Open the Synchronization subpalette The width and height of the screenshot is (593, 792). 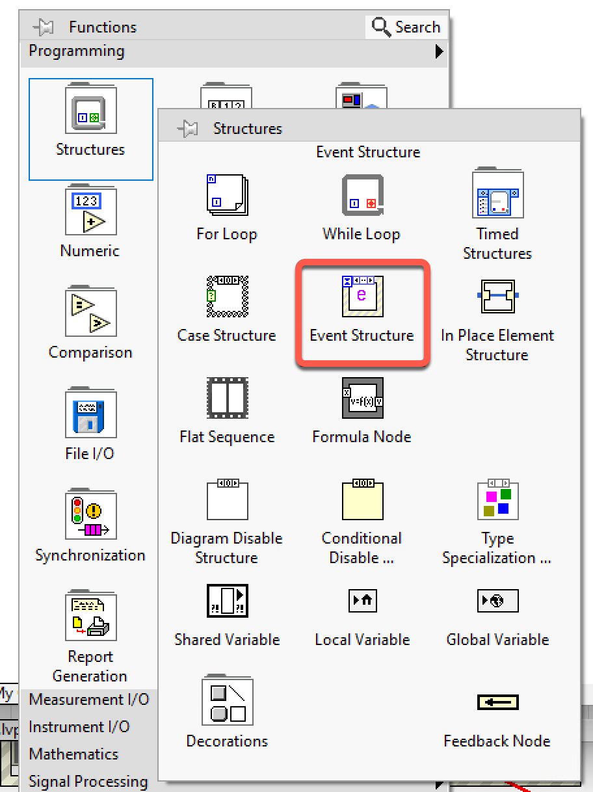[90, 515]
